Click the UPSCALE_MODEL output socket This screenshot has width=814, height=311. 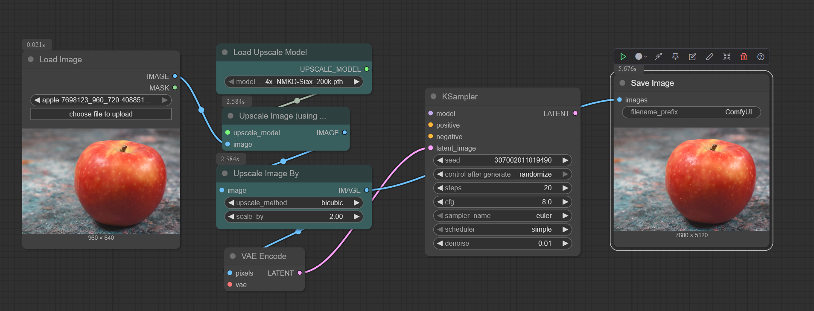tap(366, 69)
